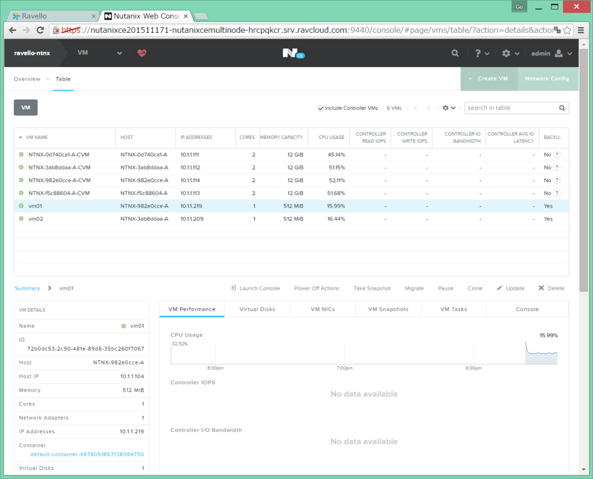
Task: Select the vm02 table row
Action: (291, 219)
